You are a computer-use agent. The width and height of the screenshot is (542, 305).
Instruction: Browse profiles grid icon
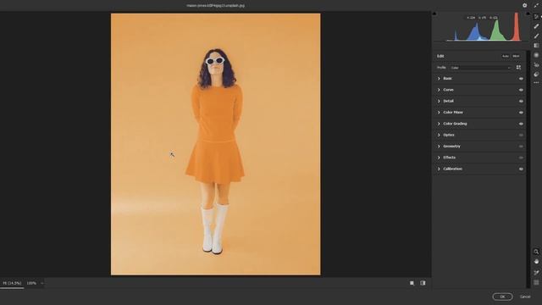518,68
